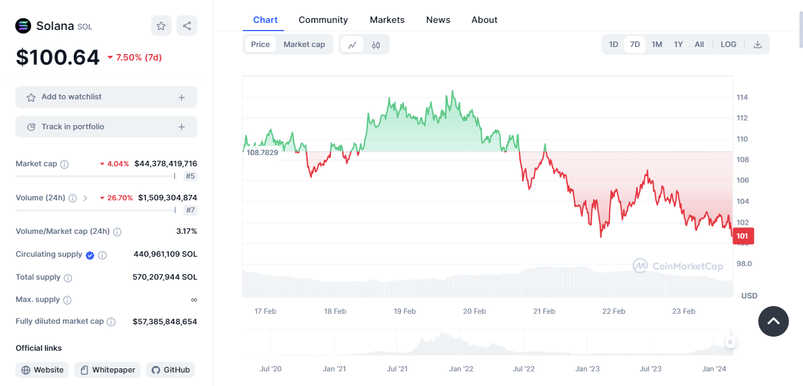Click the 101 current price tag
Screen dimensions: 803x386
point(742,236)
